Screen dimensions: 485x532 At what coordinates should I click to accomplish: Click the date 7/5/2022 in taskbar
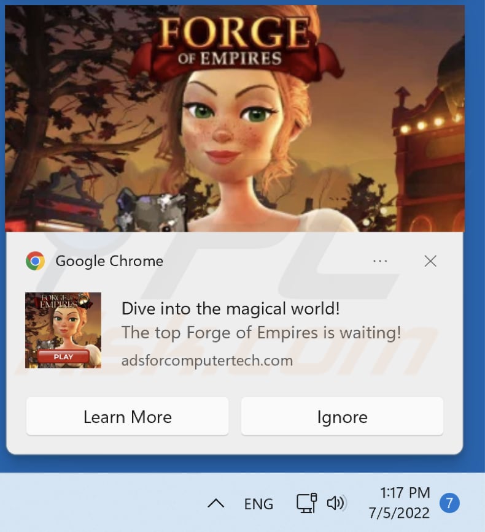(x=399, y=512)
